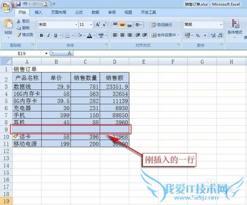The image size is (247, 205).
Task: Customize Quick Access Toolbar dropdown
Action: 54,3
